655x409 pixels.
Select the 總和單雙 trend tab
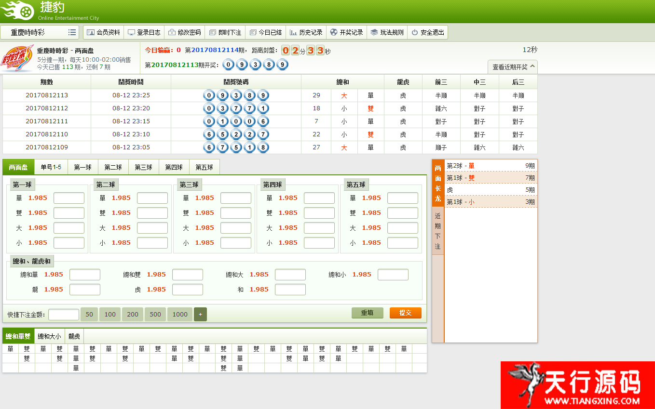click(x=18, y=336)
